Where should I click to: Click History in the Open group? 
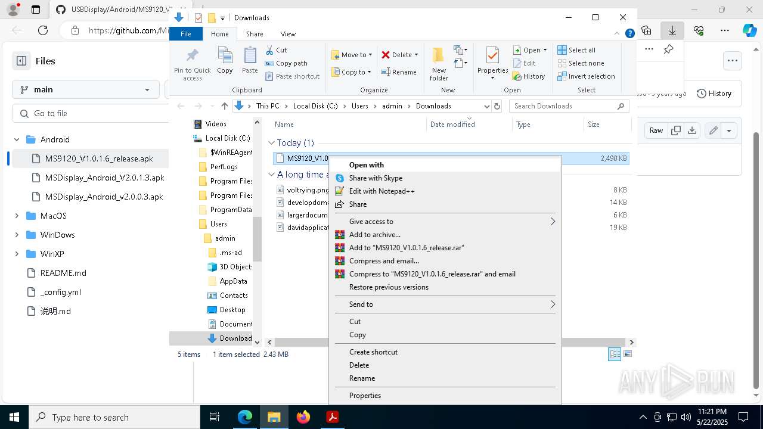(529, 76)
